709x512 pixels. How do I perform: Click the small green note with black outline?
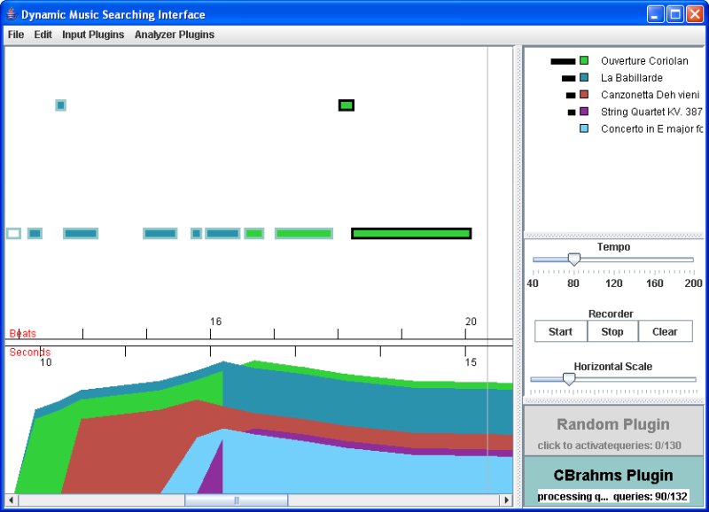pyautogui.click(x=347, y=105)
